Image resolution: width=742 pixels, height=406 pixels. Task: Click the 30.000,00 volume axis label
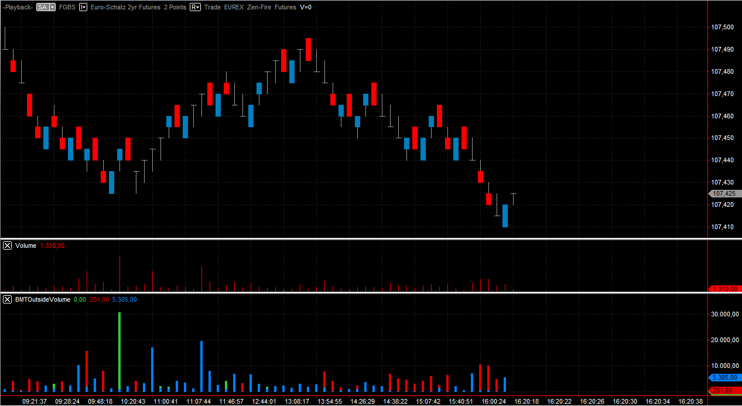(724, 315)
